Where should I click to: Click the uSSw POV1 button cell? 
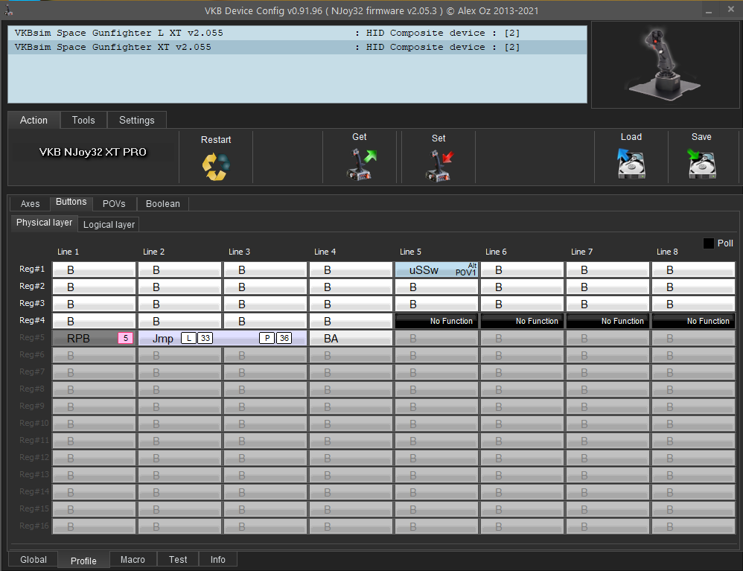tap(436, 269)
